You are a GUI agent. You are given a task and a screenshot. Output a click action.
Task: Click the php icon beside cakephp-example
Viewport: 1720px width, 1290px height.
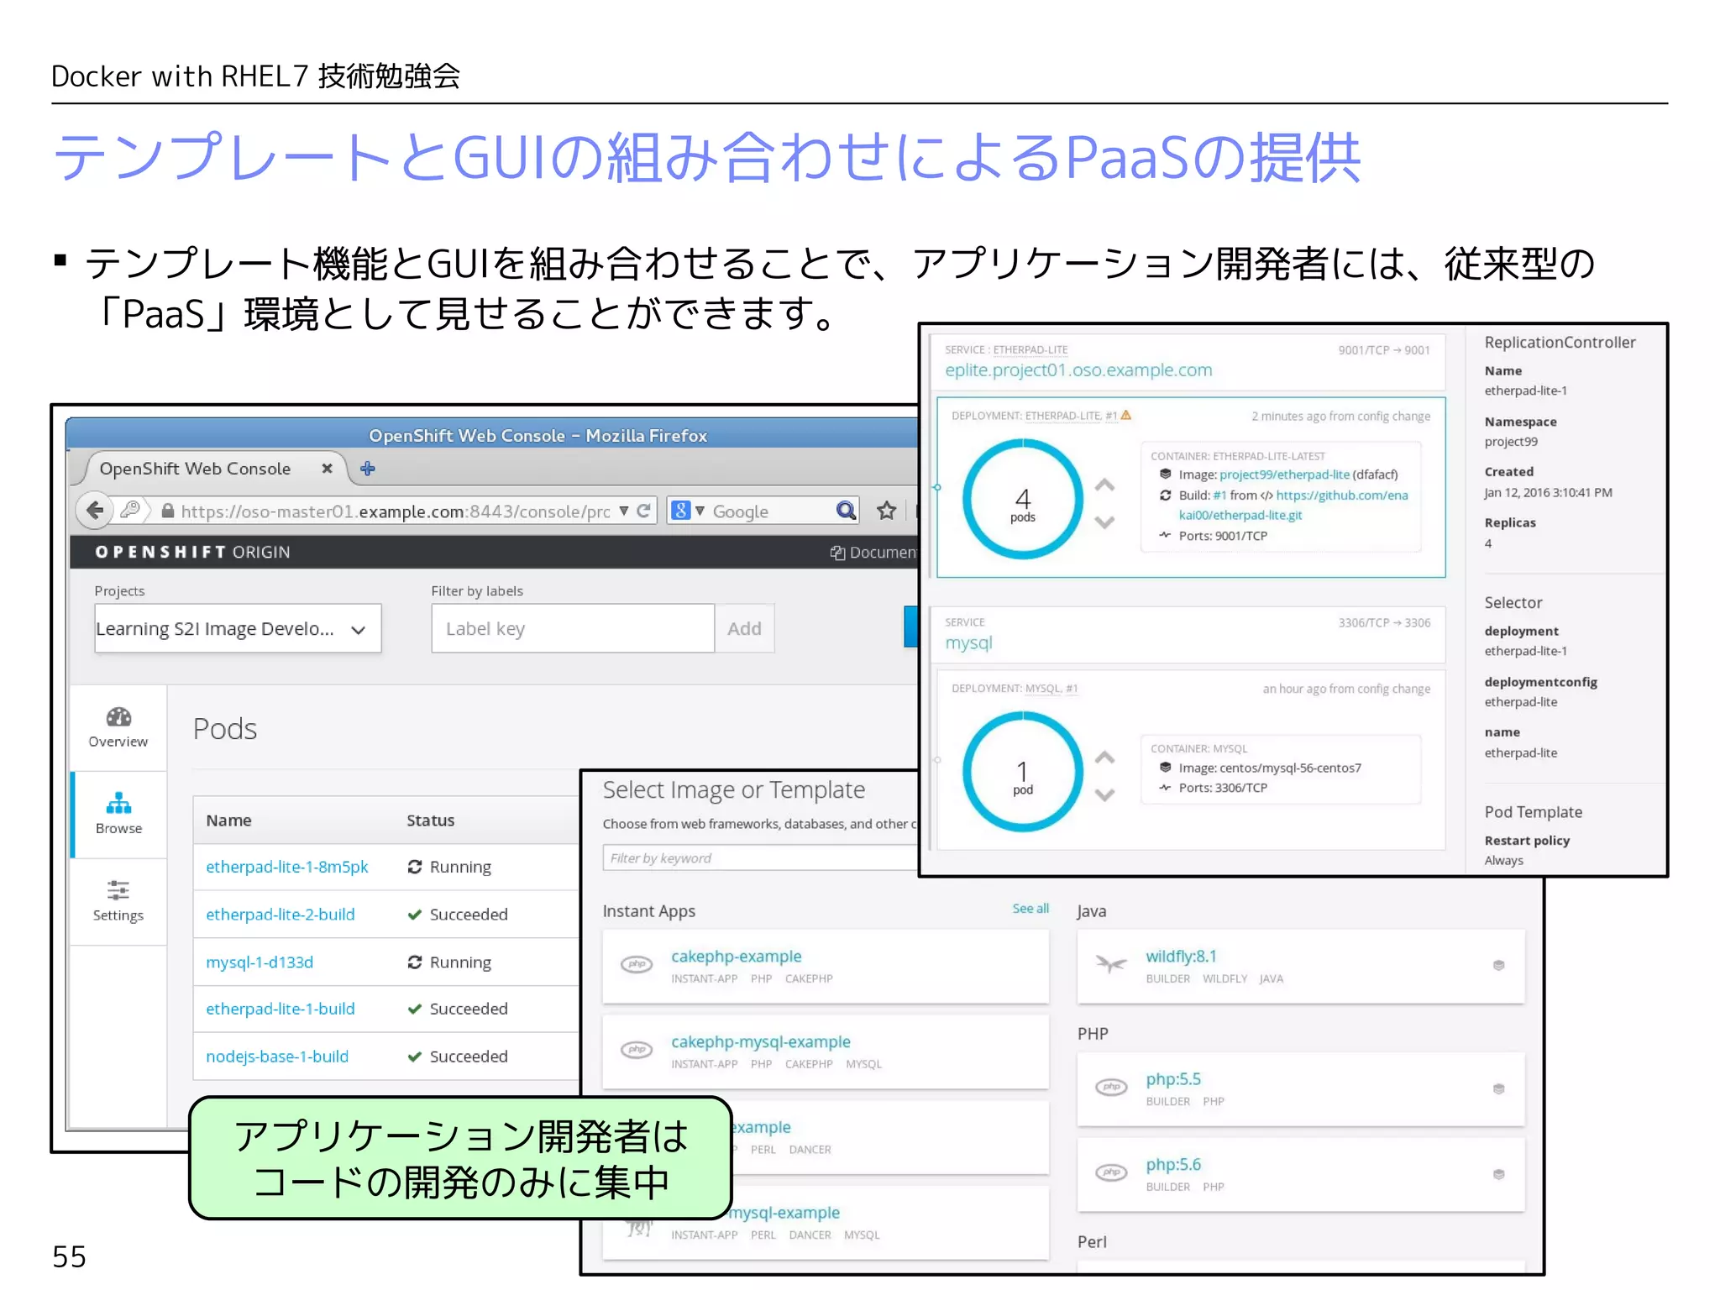(x=636, y=964)
